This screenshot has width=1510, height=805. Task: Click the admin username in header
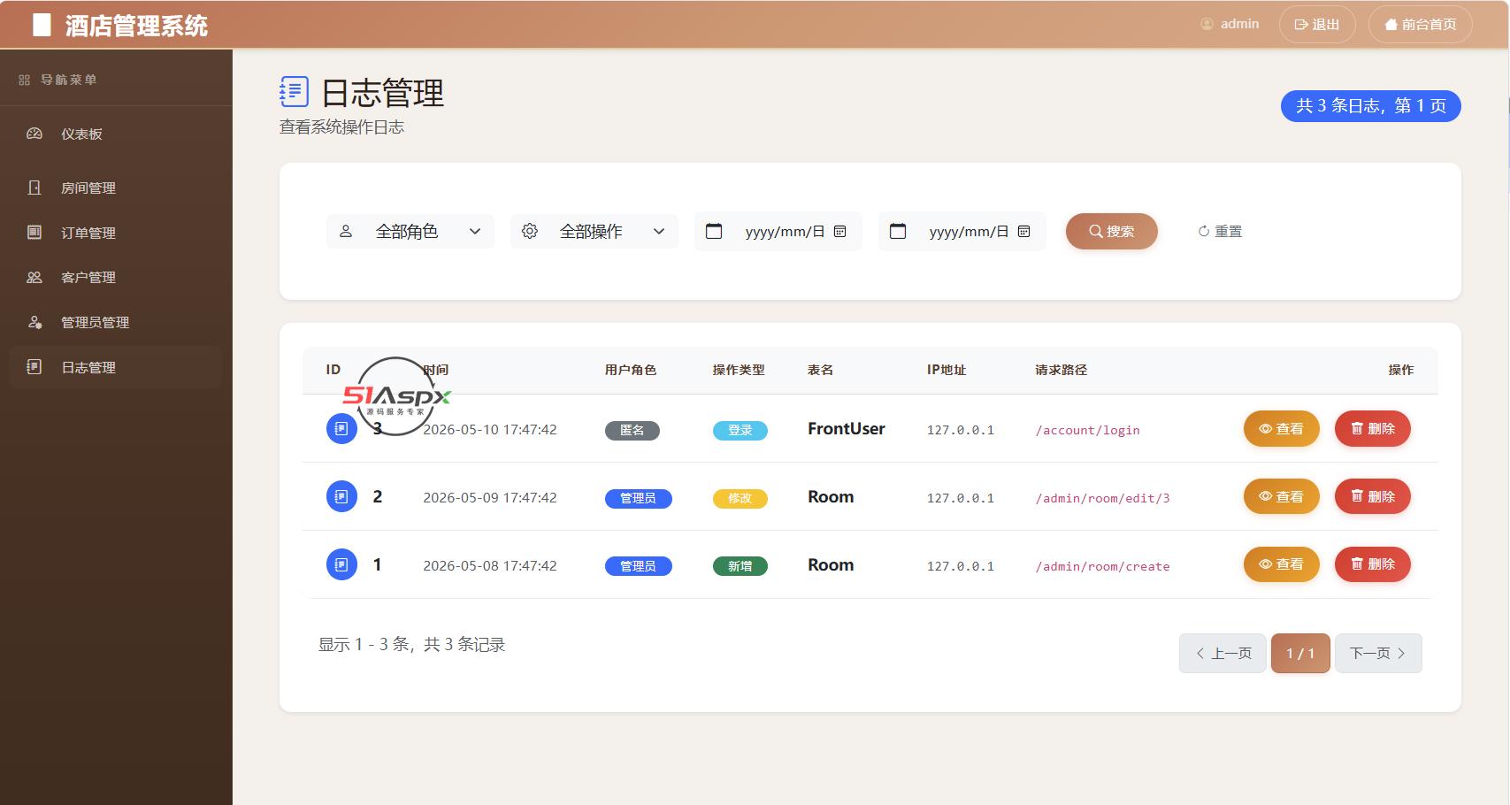point(1239,24)
